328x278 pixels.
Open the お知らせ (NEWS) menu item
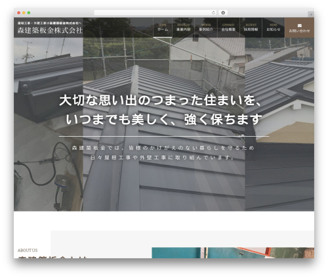pyautogui.click(x=273, y=28)
